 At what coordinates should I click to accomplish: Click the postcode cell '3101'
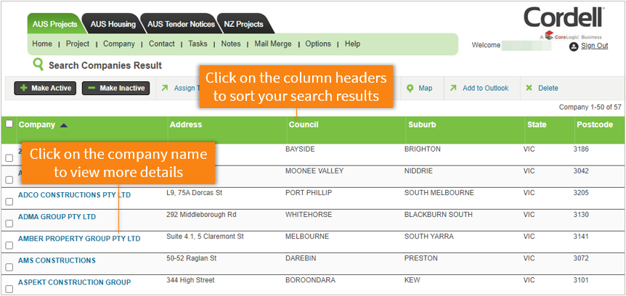point(581,281)
